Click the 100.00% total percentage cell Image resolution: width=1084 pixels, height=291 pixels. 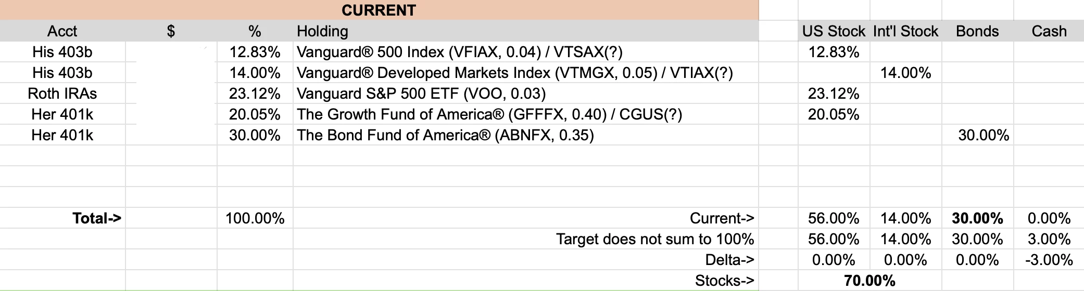tap(255, 218)
